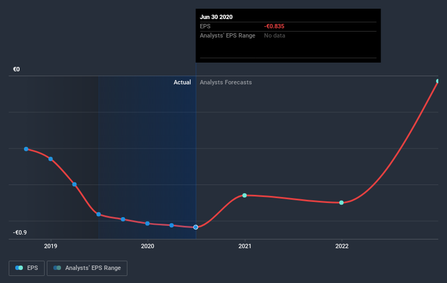Click the -€0.835 EPS value in tooltip

(x=274, y=26)
